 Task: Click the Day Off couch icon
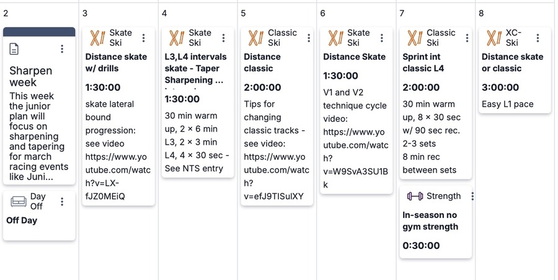tap(19, 202)
